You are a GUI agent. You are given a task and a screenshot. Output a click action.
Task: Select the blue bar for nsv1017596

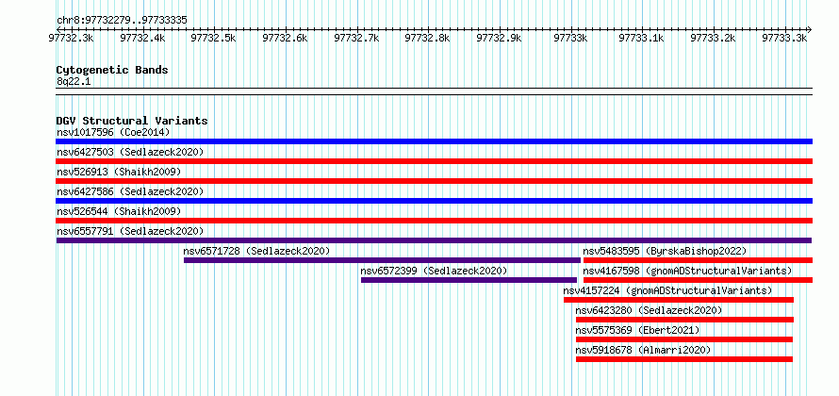pyautogui.click(x=434, y=141)
